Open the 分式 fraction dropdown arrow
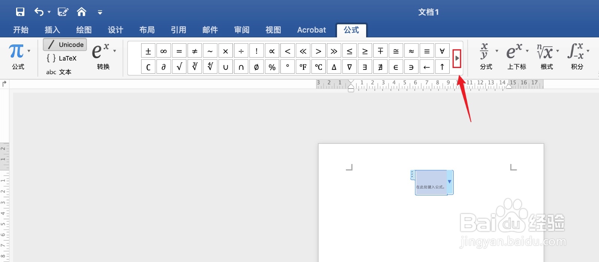Screen dimensions: 599x262 (497, 51)
